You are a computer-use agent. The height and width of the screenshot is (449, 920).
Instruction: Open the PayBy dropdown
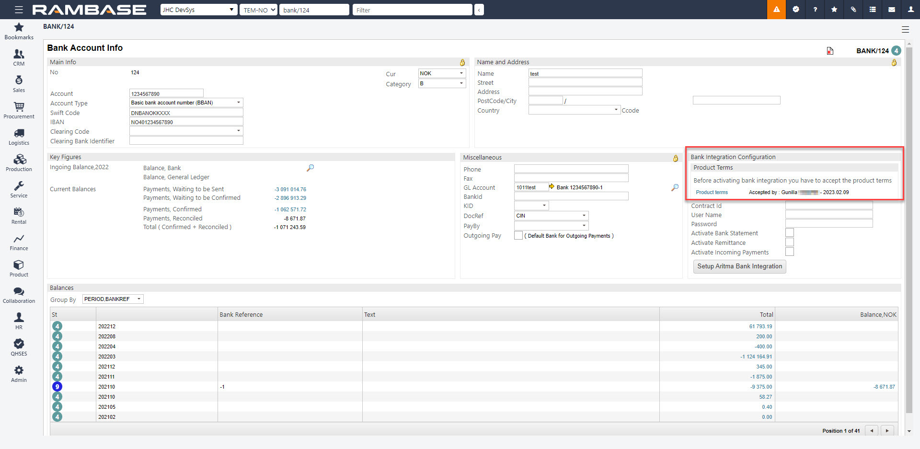tap(551, 225)
